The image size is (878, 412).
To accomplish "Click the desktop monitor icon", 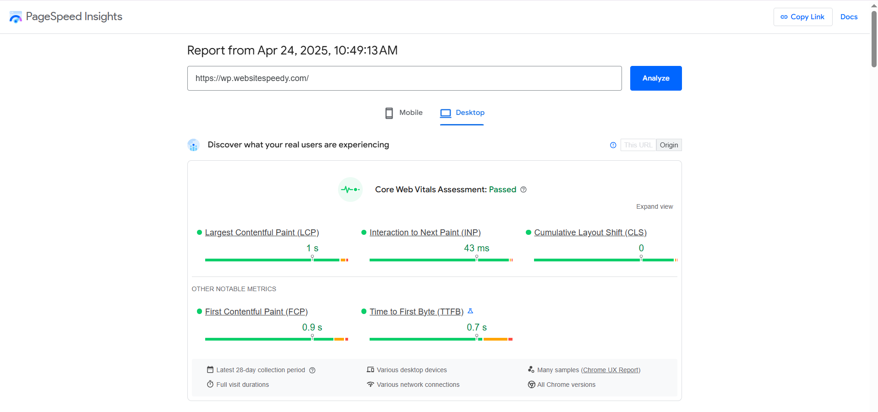I will tap(445, 113).
